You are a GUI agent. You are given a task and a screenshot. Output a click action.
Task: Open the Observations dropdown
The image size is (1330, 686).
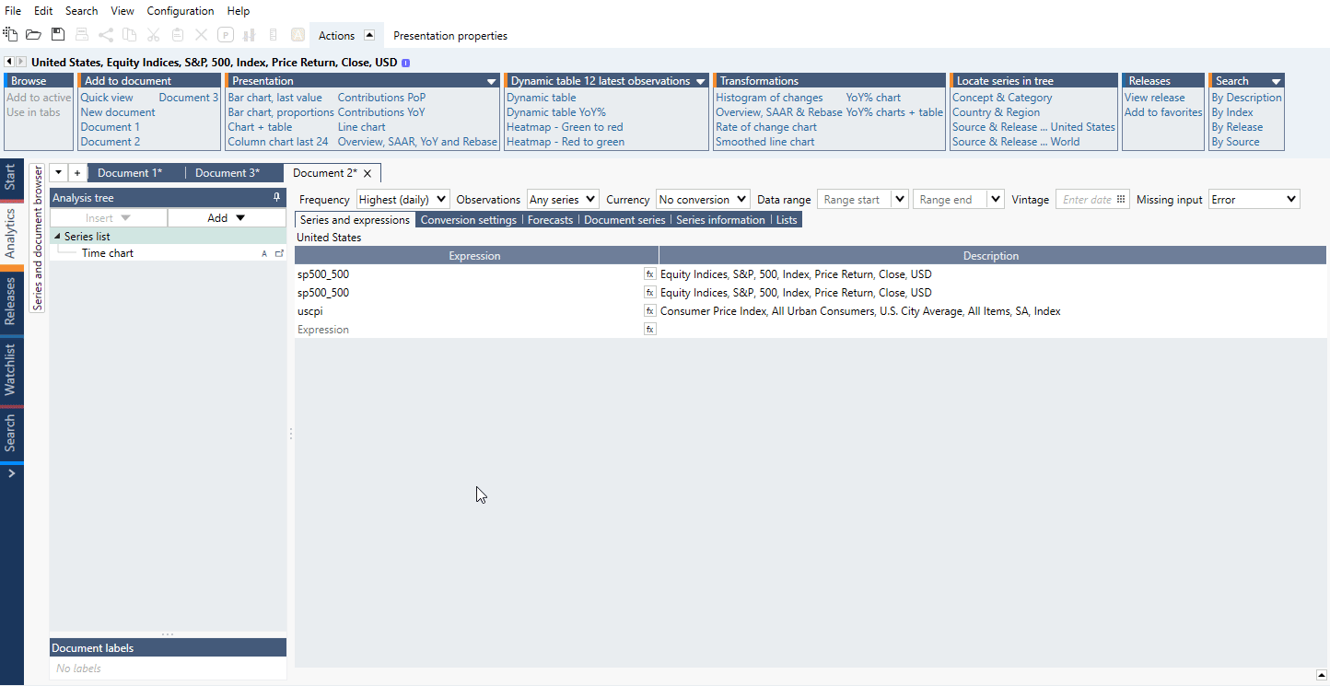[x=563, y=199]
